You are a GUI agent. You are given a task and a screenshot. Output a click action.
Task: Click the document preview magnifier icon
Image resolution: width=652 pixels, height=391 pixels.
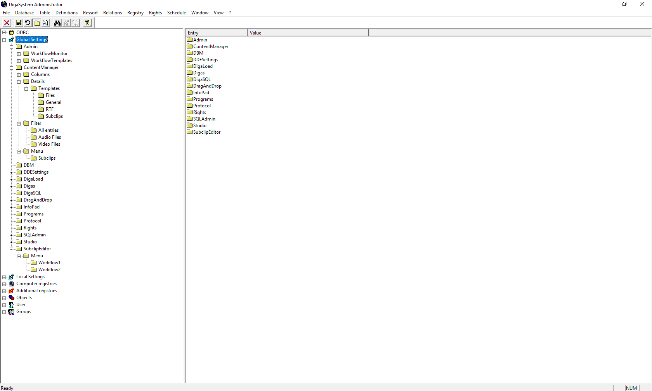pos(45,23)
